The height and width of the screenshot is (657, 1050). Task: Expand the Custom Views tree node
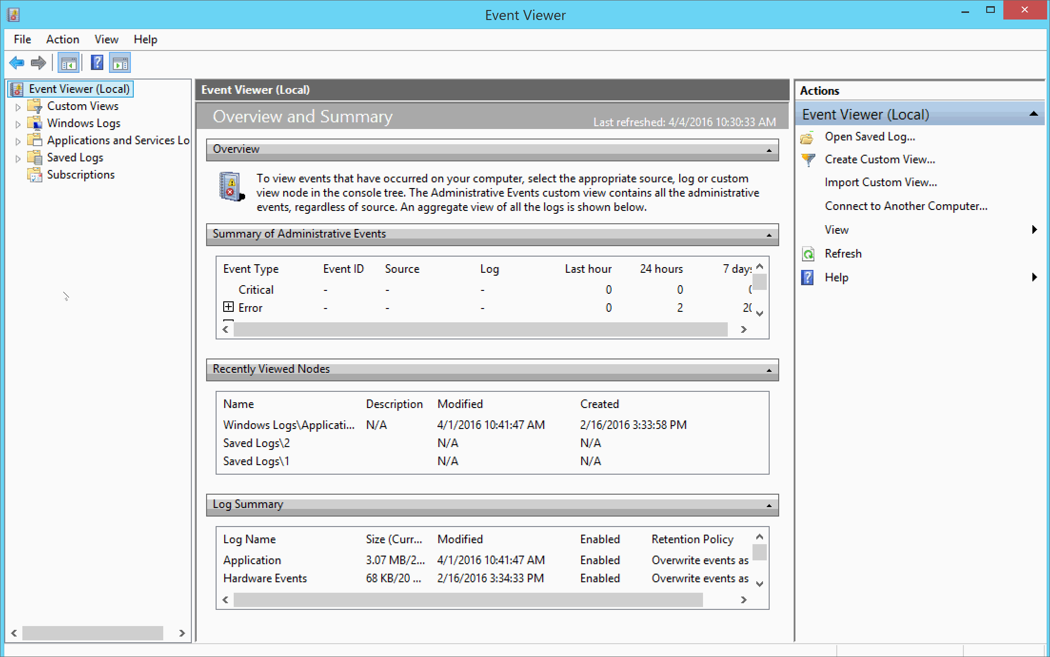[x=18, y=107]
